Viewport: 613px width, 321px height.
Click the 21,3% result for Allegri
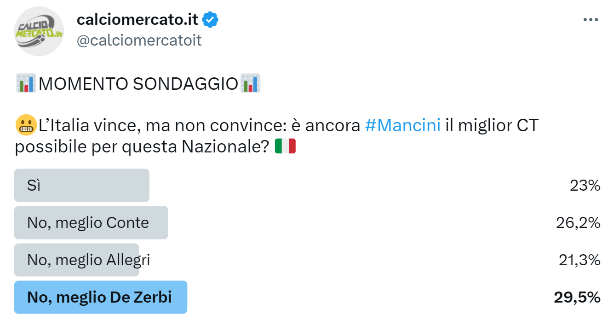[578, 260]
